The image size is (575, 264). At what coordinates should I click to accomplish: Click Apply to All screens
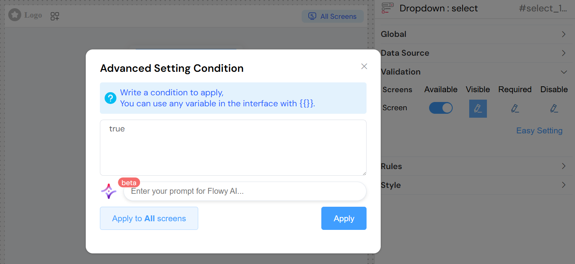149,218
